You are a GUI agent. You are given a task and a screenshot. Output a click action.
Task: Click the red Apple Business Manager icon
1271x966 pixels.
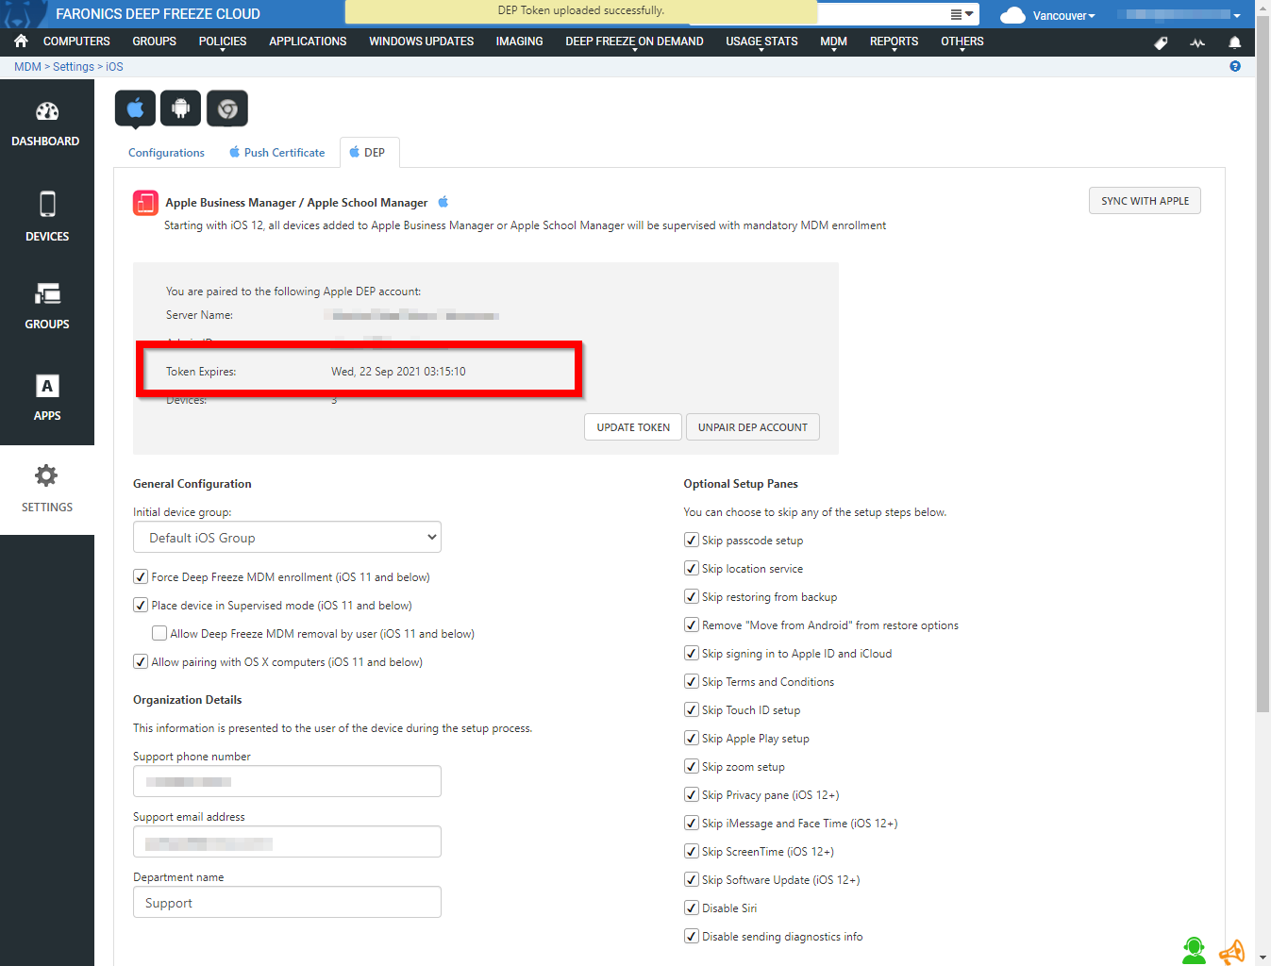(145, 203)
